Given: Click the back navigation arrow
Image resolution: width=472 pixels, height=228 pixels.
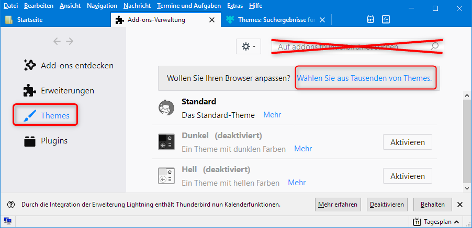Looking at the screenshot, I should pos(57,41).
